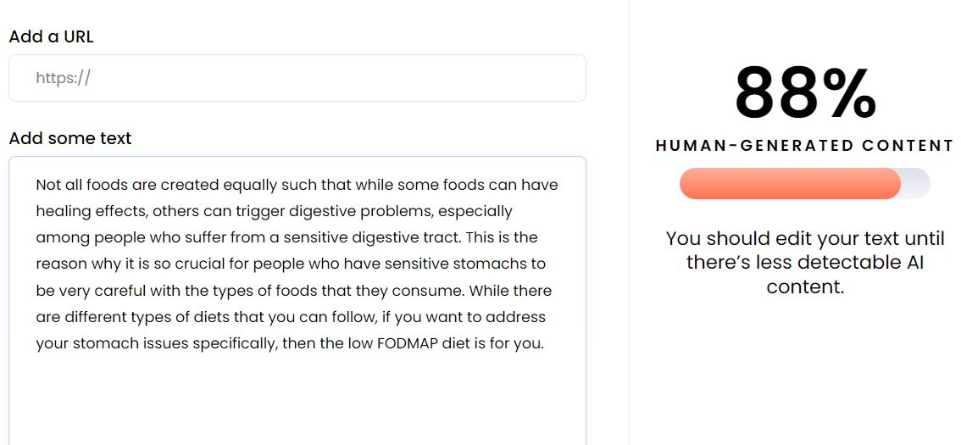
Task: Click the "Add some text" label
Action: coord(70,138)
